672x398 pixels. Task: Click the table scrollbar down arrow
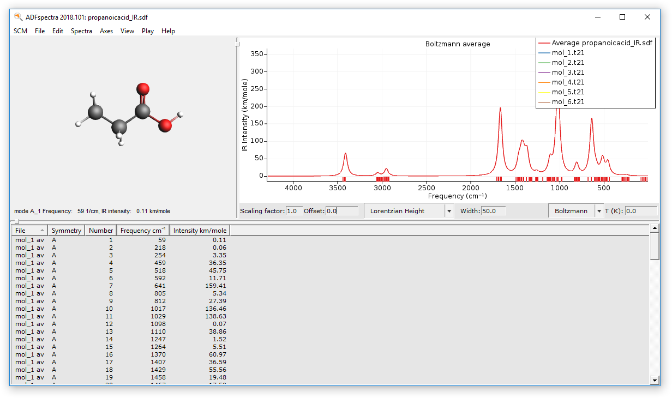pos(655,380)
